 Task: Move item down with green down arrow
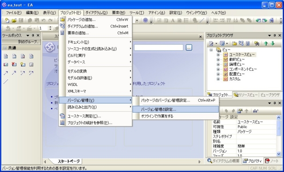(272, 43)
